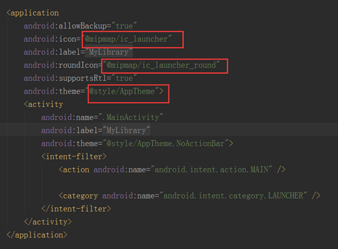Click the action tag name

(x=76, y=170)
